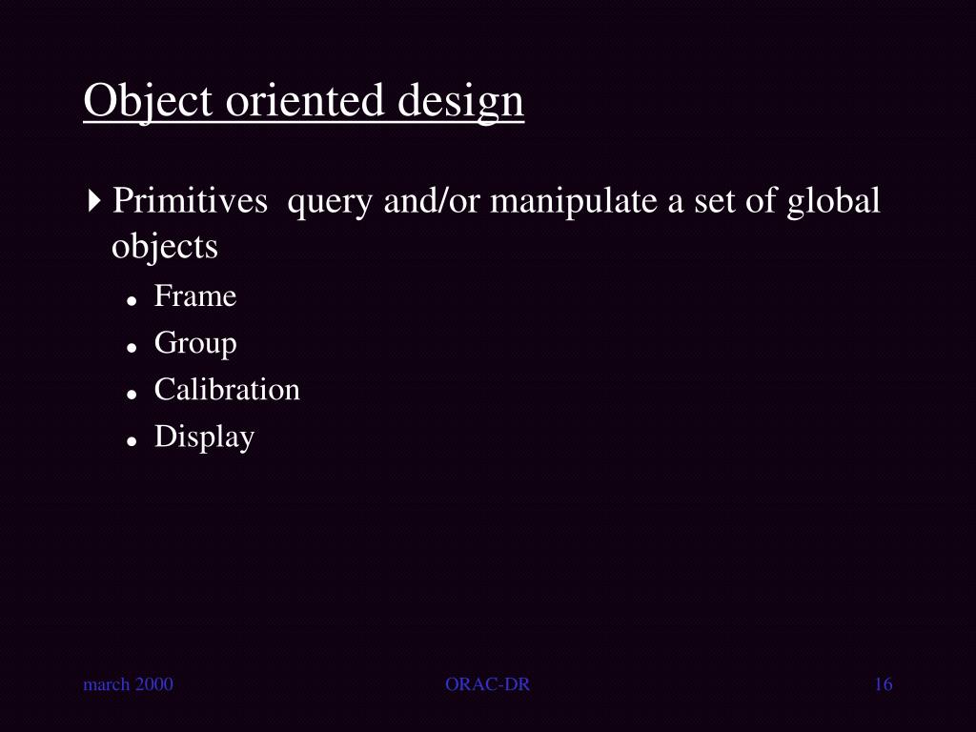Click the slide number 16

[x=884, y=684]
